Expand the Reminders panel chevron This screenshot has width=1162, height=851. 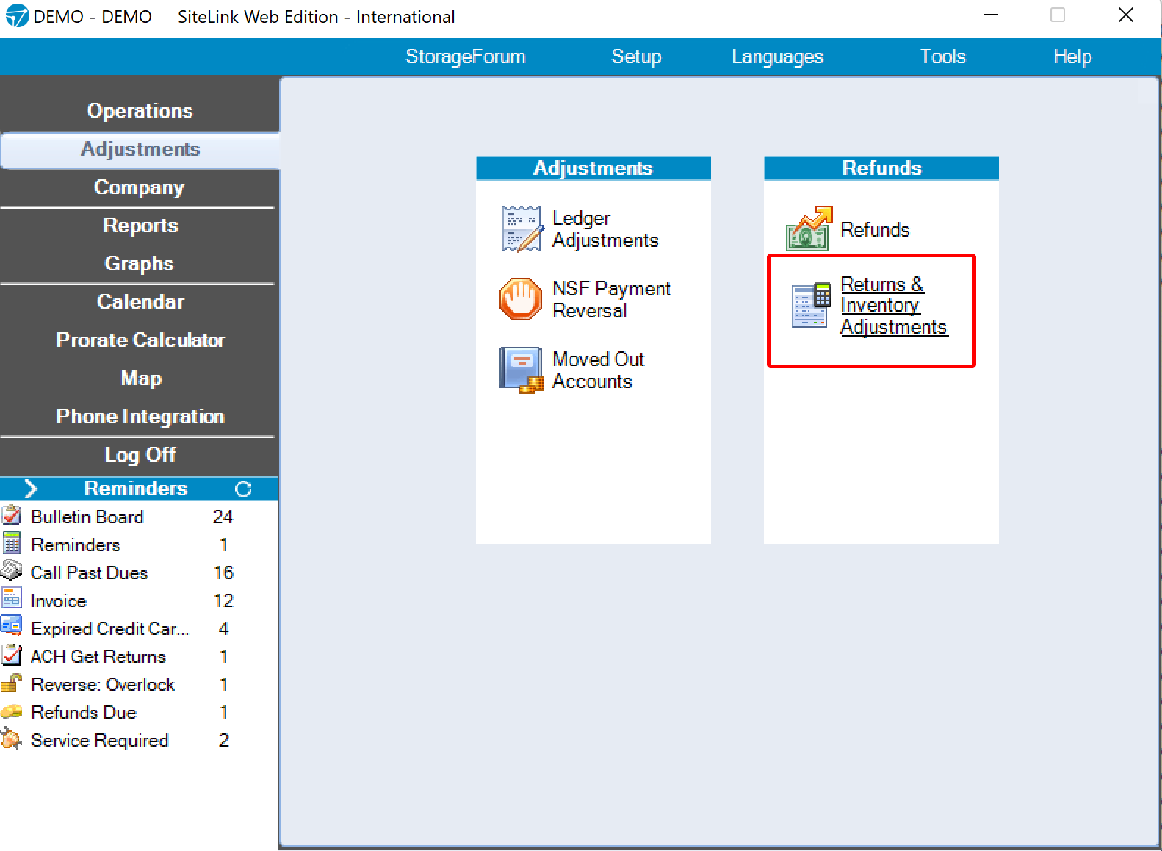click(30, 489)
